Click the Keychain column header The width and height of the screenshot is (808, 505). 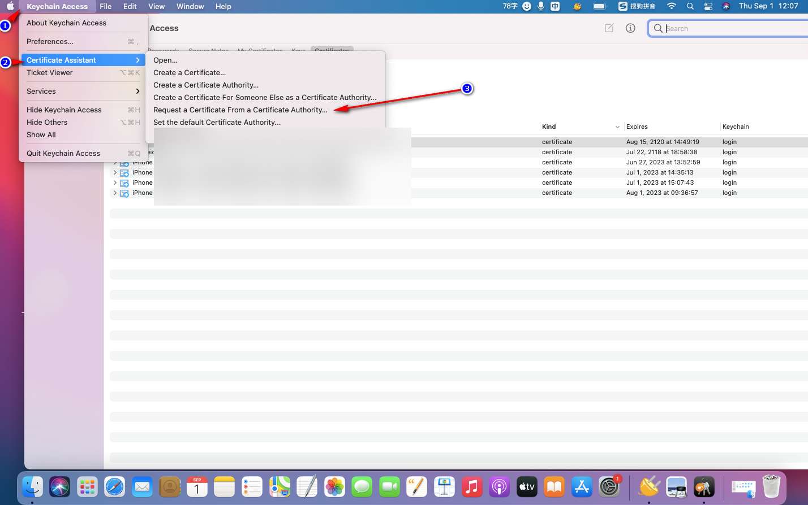click(736, 127)
